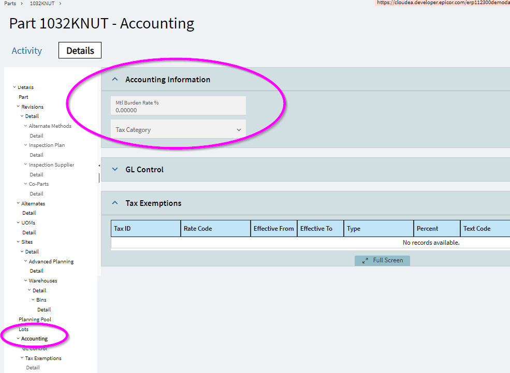Open Tax Exemptions in navigation tree

(43, 358)
